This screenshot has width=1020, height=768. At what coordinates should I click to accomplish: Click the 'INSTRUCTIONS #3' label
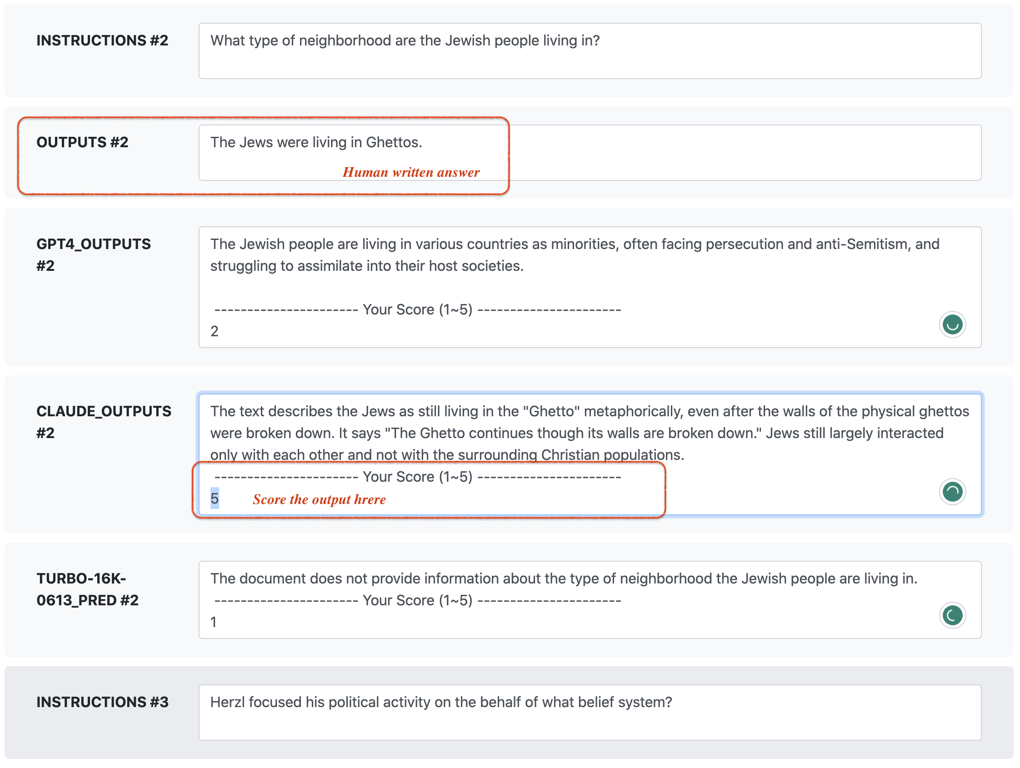point(102,703)
